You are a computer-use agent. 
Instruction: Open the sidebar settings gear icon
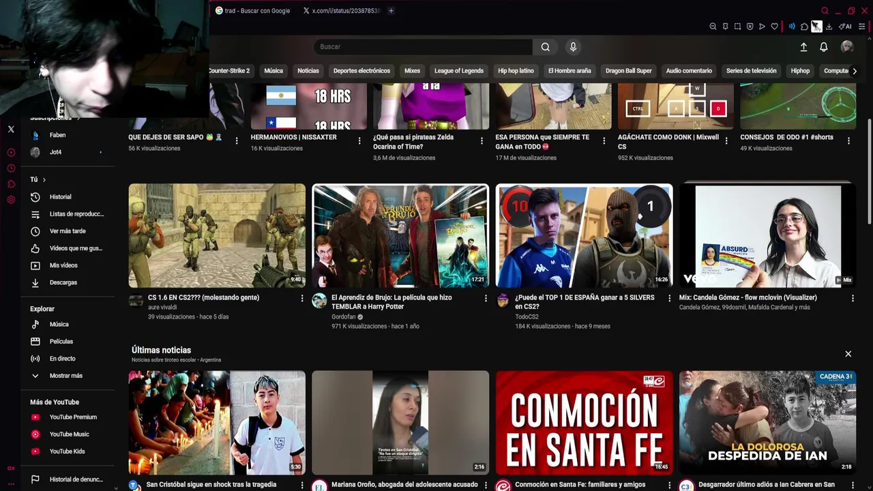pyautogui.click(x=11, y=200)
